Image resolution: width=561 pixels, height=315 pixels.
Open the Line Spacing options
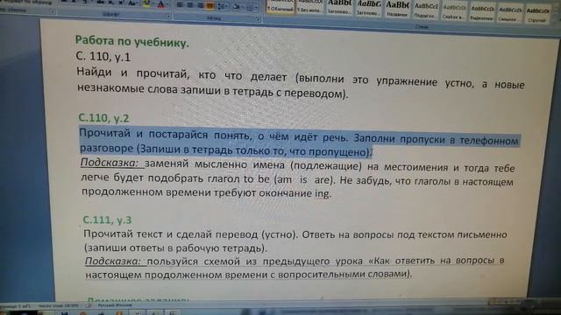[x=222, y=6]
